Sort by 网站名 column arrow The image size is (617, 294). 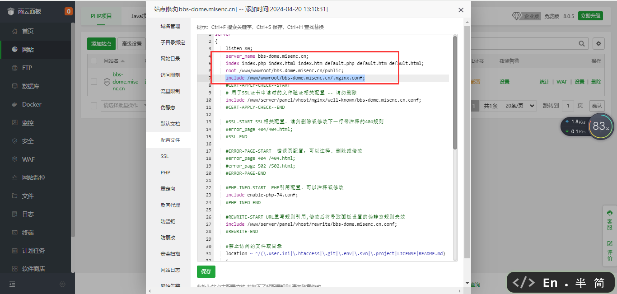(122, 61)
